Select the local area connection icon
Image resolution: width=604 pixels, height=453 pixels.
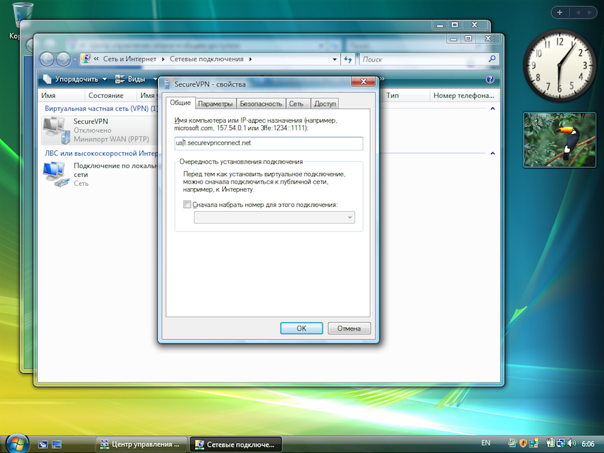coord(56,174)
